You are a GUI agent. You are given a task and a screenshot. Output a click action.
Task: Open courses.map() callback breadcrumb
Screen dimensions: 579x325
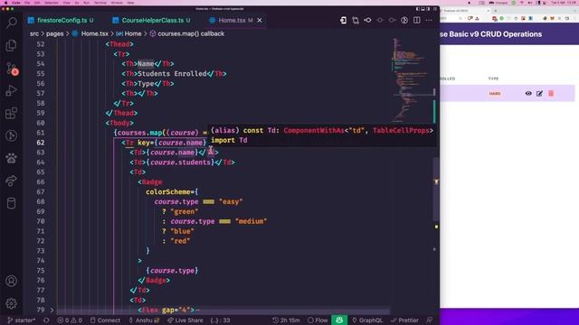coord(187,33)
